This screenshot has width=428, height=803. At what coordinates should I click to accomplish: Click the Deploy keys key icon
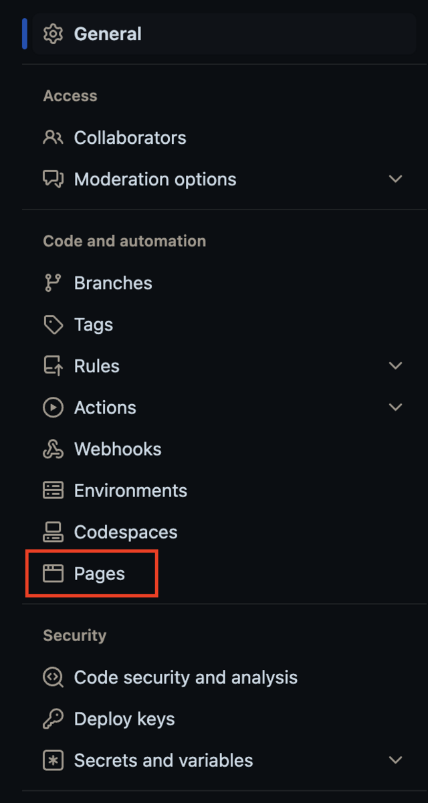(x=53, y=719)
